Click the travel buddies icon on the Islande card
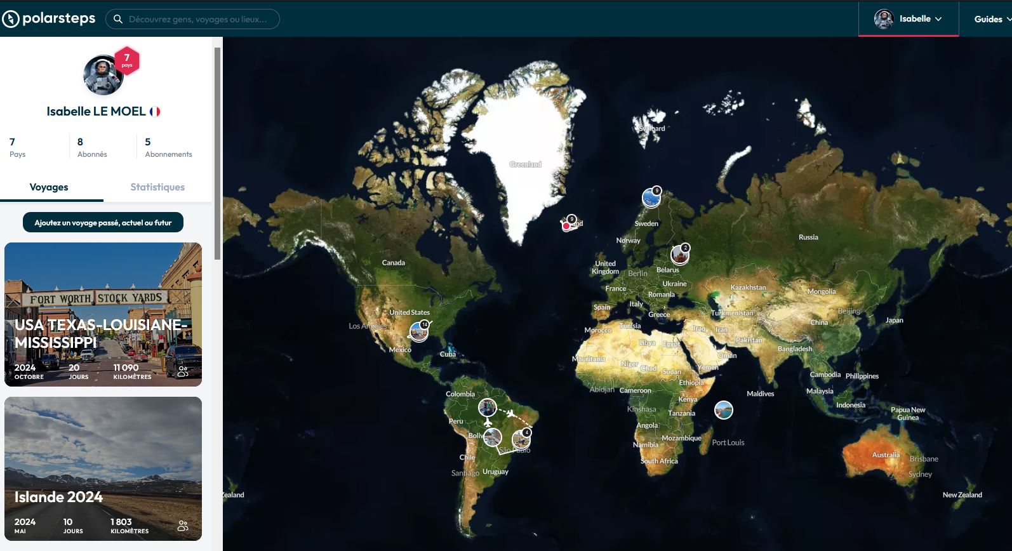Viewport: 1012px width, 551px height. (183, 526)
